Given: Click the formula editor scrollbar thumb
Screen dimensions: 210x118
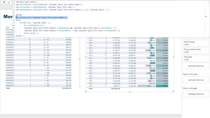Looking at the screenshot, I should [x=206, y=16].
